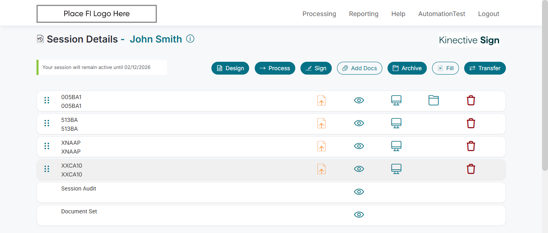Click the trash icon for 005BA1
Viewport: 548px width, 233px height.
click(471, 100)
